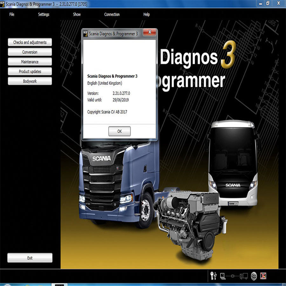This screenshot has height=286, width=286.
Task: Open the Maintenance section
Action: point(30,62)
